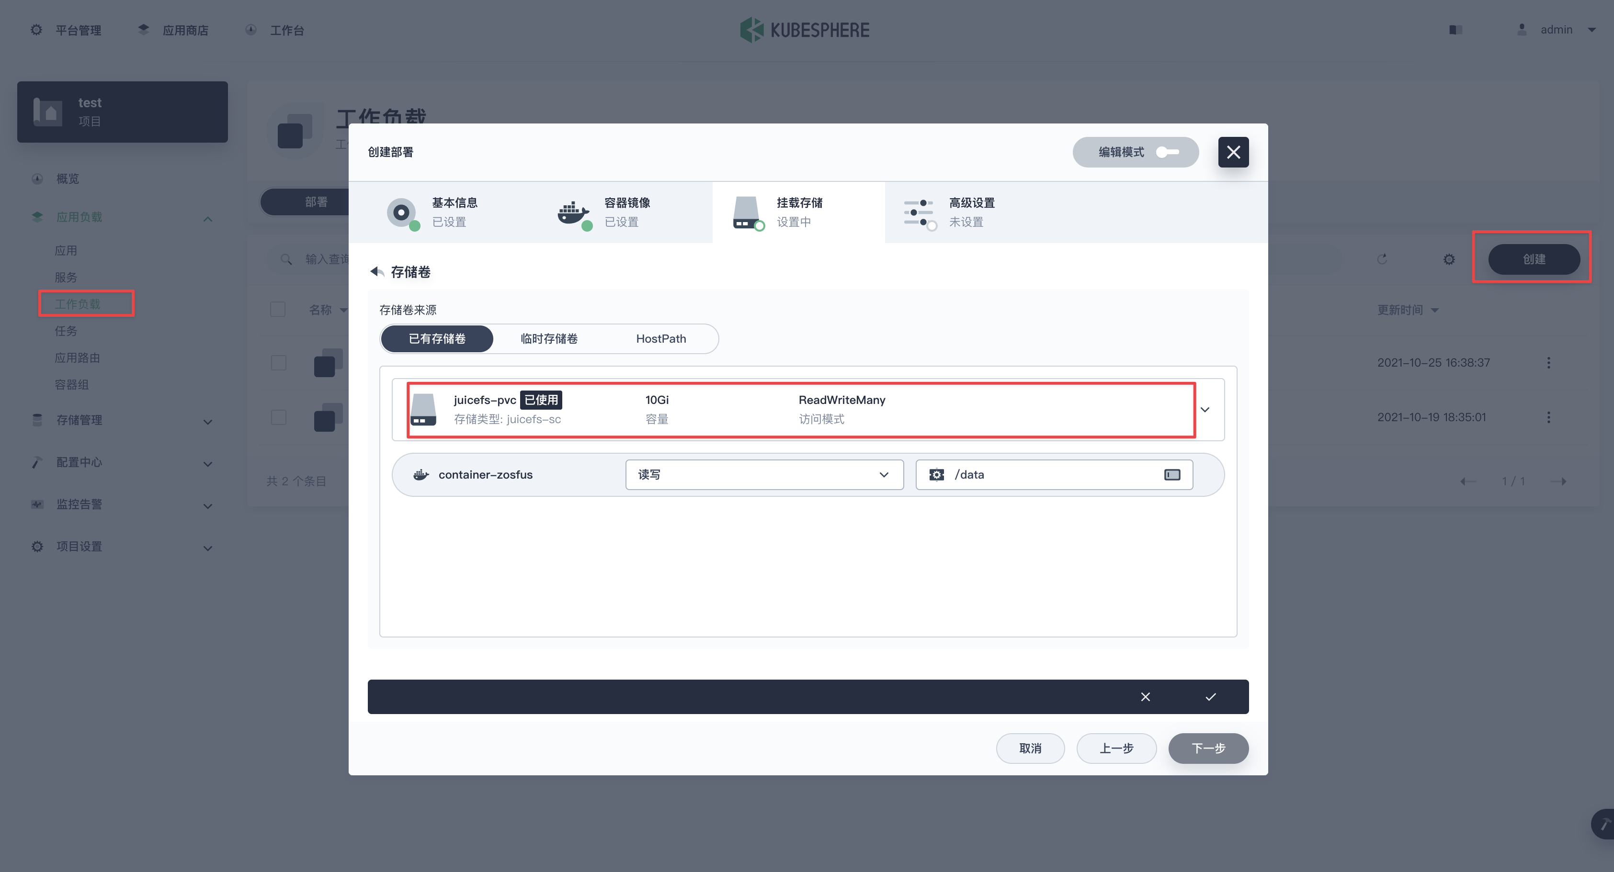Expand the juicefs-pvc volume details

click(x=1204, y=409)
